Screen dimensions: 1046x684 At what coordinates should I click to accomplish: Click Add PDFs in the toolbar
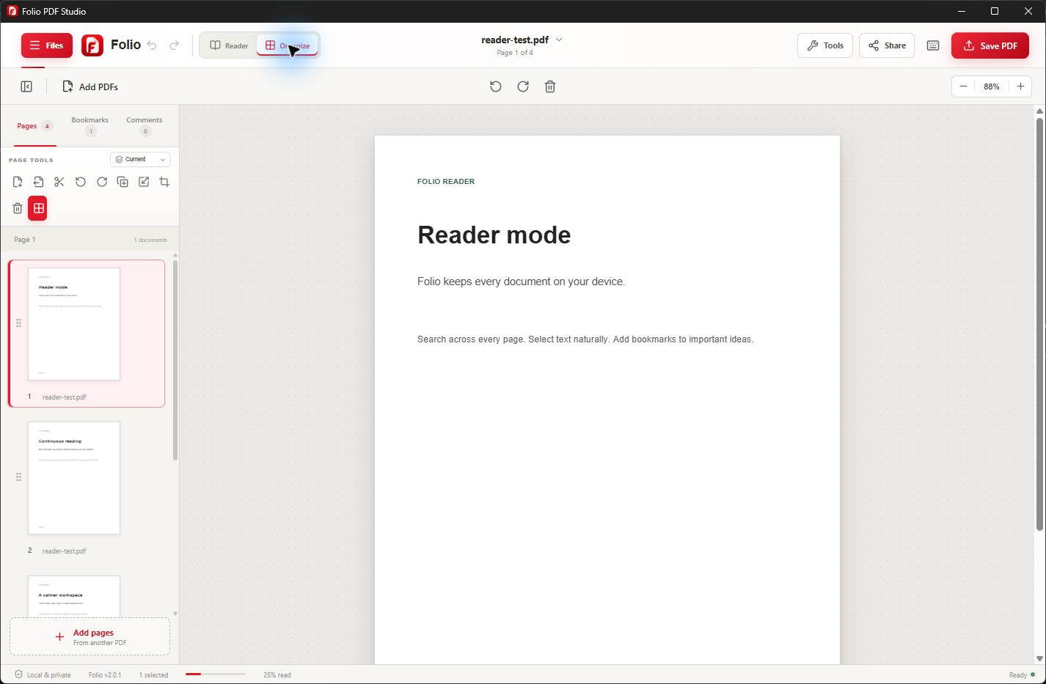pyautogui.click(x=90, y=87)
